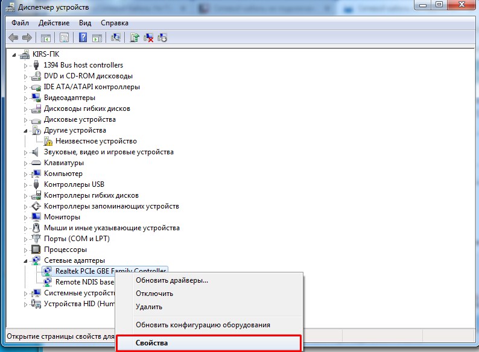Open the Действие menu
The width and height of the screenshot is (479, 352).
[54, 23]
